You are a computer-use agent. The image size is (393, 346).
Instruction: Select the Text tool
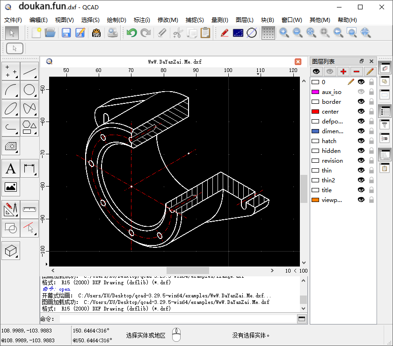tap(10, 168)
